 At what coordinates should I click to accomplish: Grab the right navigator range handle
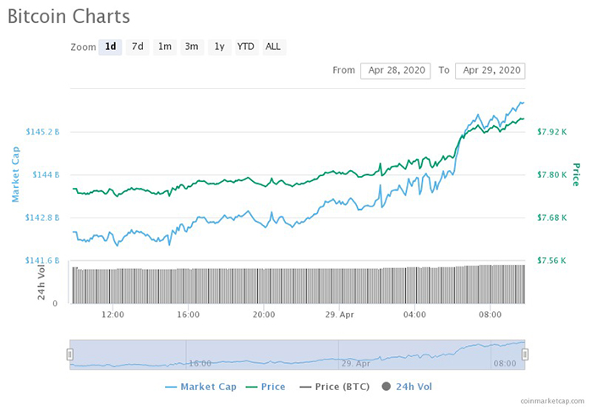coord(526,355)
